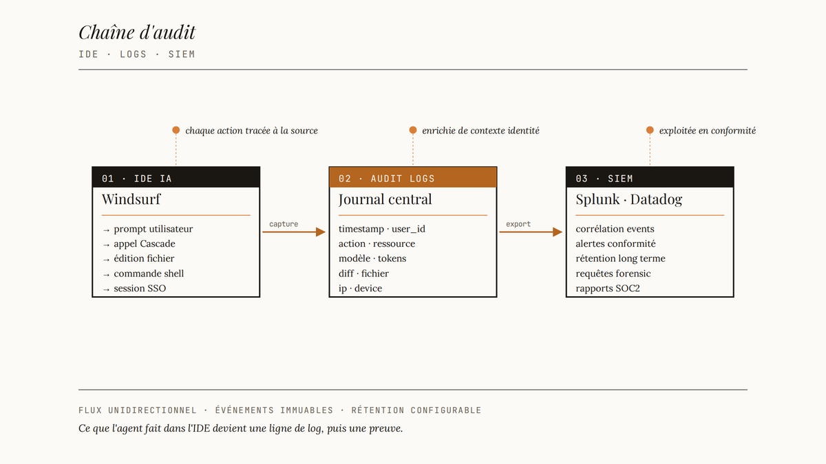The height and width of the screenshot is (464, 826).
Task: Click the '03 · SIEM' box header
Action: (650, 177)
